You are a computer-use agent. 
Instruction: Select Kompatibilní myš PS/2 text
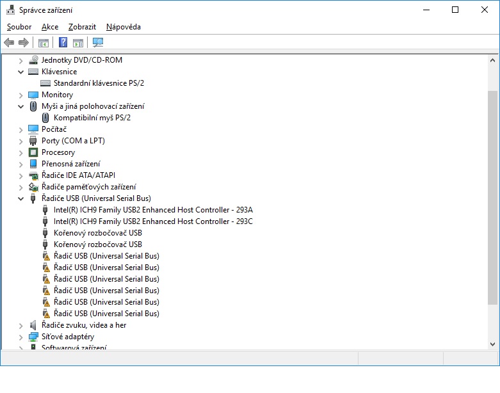pyautogui.click(x=92, y=118)
